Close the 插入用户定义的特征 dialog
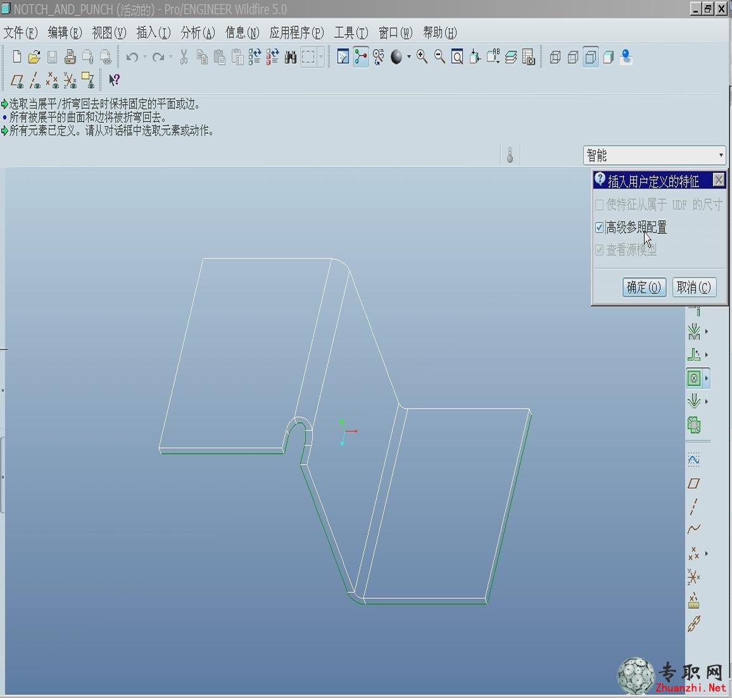The height and width of the screenshot is (698, 732). pos(719,181)
